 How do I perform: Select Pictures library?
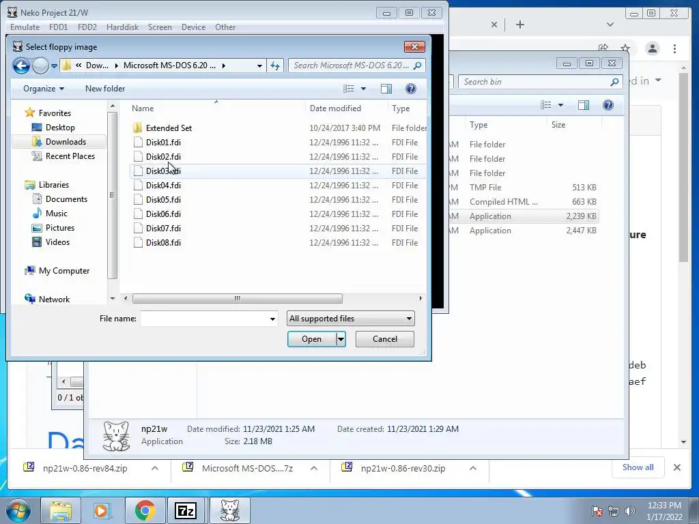pos(60,228)
